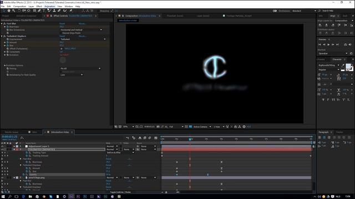The image size is (355, 199).
Task: Click Reset link for Fast Blur
Action: pos(62,23)
